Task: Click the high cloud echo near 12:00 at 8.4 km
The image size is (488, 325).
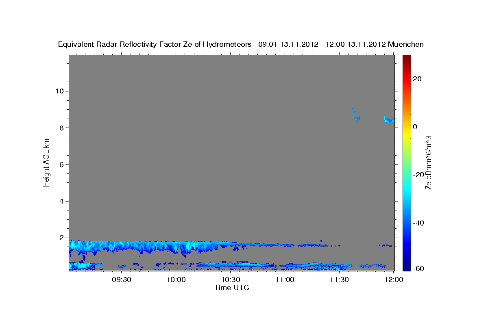Action: click(389, 120)
